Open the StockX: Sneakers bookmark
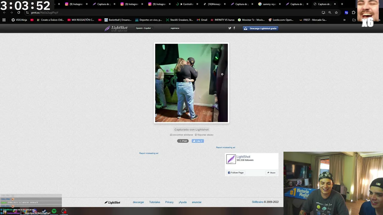Image resolution: width=383 pixels, height=215 pixels. 179,20
